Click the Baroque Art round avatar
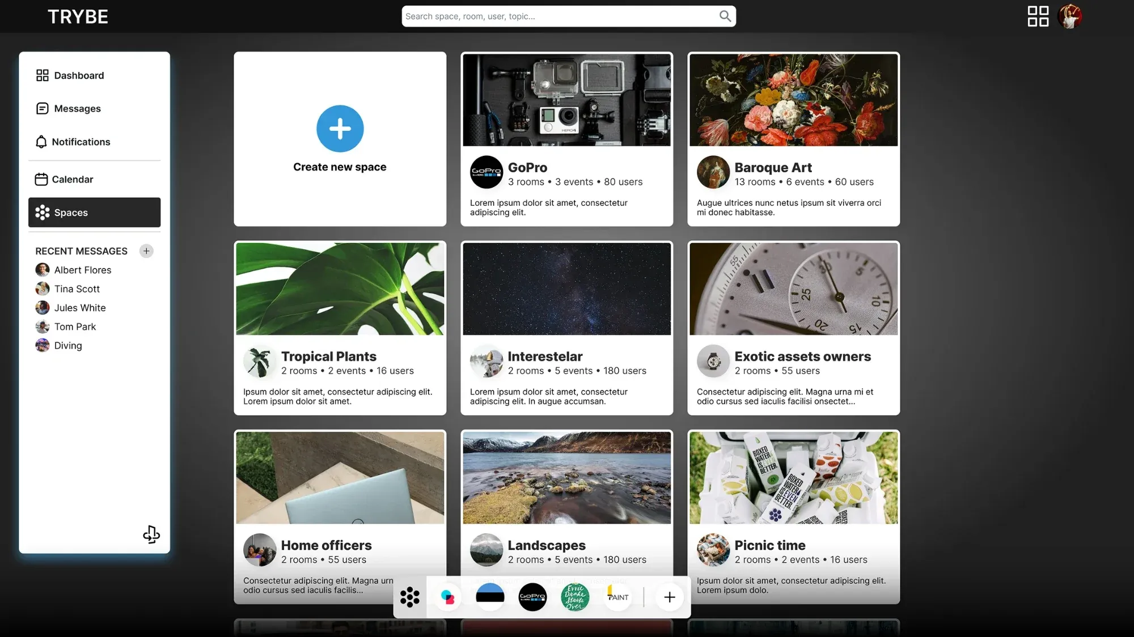This screenshot has width=1134, height=637. [x=713, y=172]
